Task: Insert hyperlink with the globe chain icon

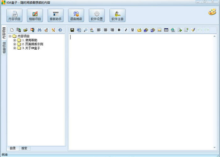Action: tap(173, 30)
